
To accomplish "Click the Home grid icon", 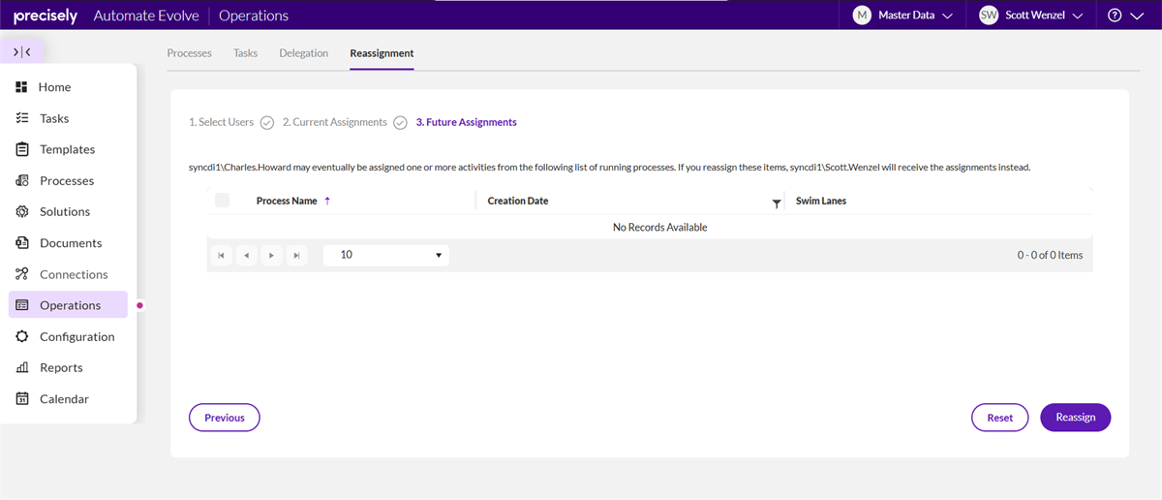I will click(x=21, y=87).
